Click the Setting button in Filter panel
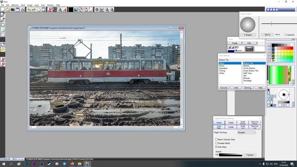This screenshot has width=297, height=167. click(x=248, y=88)
